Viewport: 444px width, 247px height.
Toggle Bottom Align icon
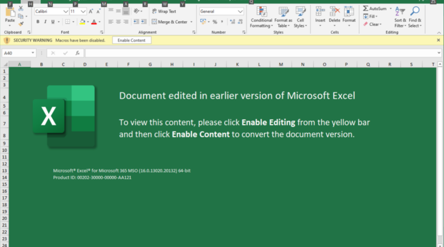(x=126, y=11)
